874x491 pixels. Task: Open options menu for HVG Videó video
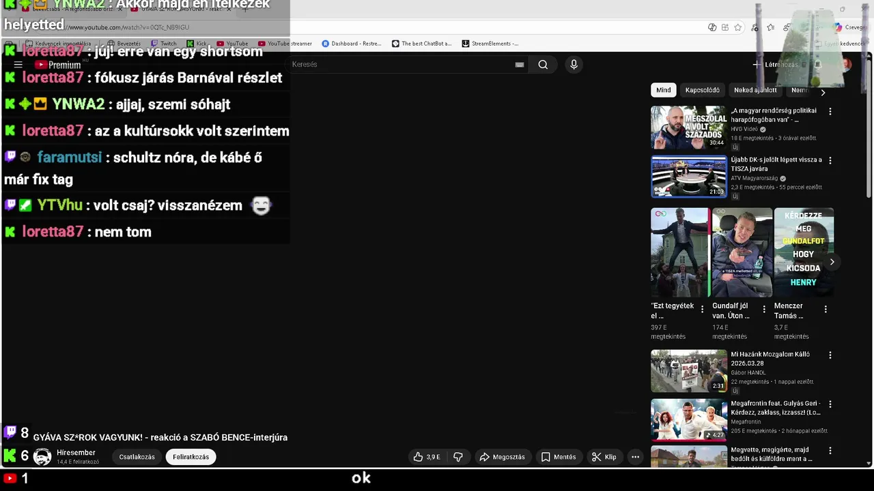[x=830, y=111]
